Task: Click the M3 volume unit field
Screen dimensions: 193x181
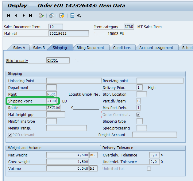Action: pyautogui.click(x=93, y=168)
